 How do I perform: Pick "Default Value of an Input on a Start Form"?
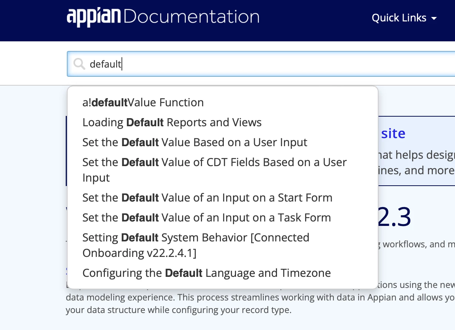click(x=223, y=197)
